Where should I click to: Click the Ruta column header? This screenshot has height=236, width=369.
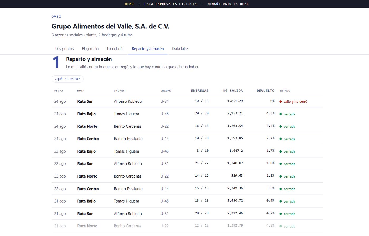click(x=81, y=91)
